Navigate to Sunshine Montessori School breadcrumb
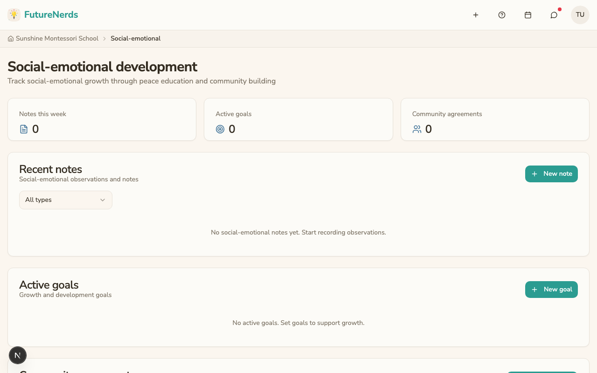 pos(57,38)
